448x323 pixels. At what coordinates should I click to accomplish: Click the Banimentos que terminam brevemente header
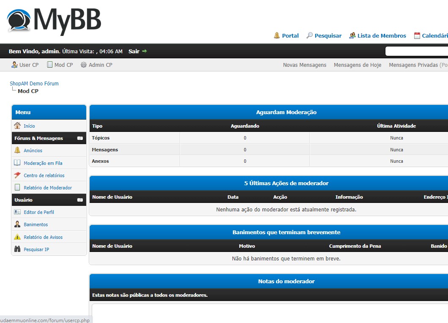(286, 233)
